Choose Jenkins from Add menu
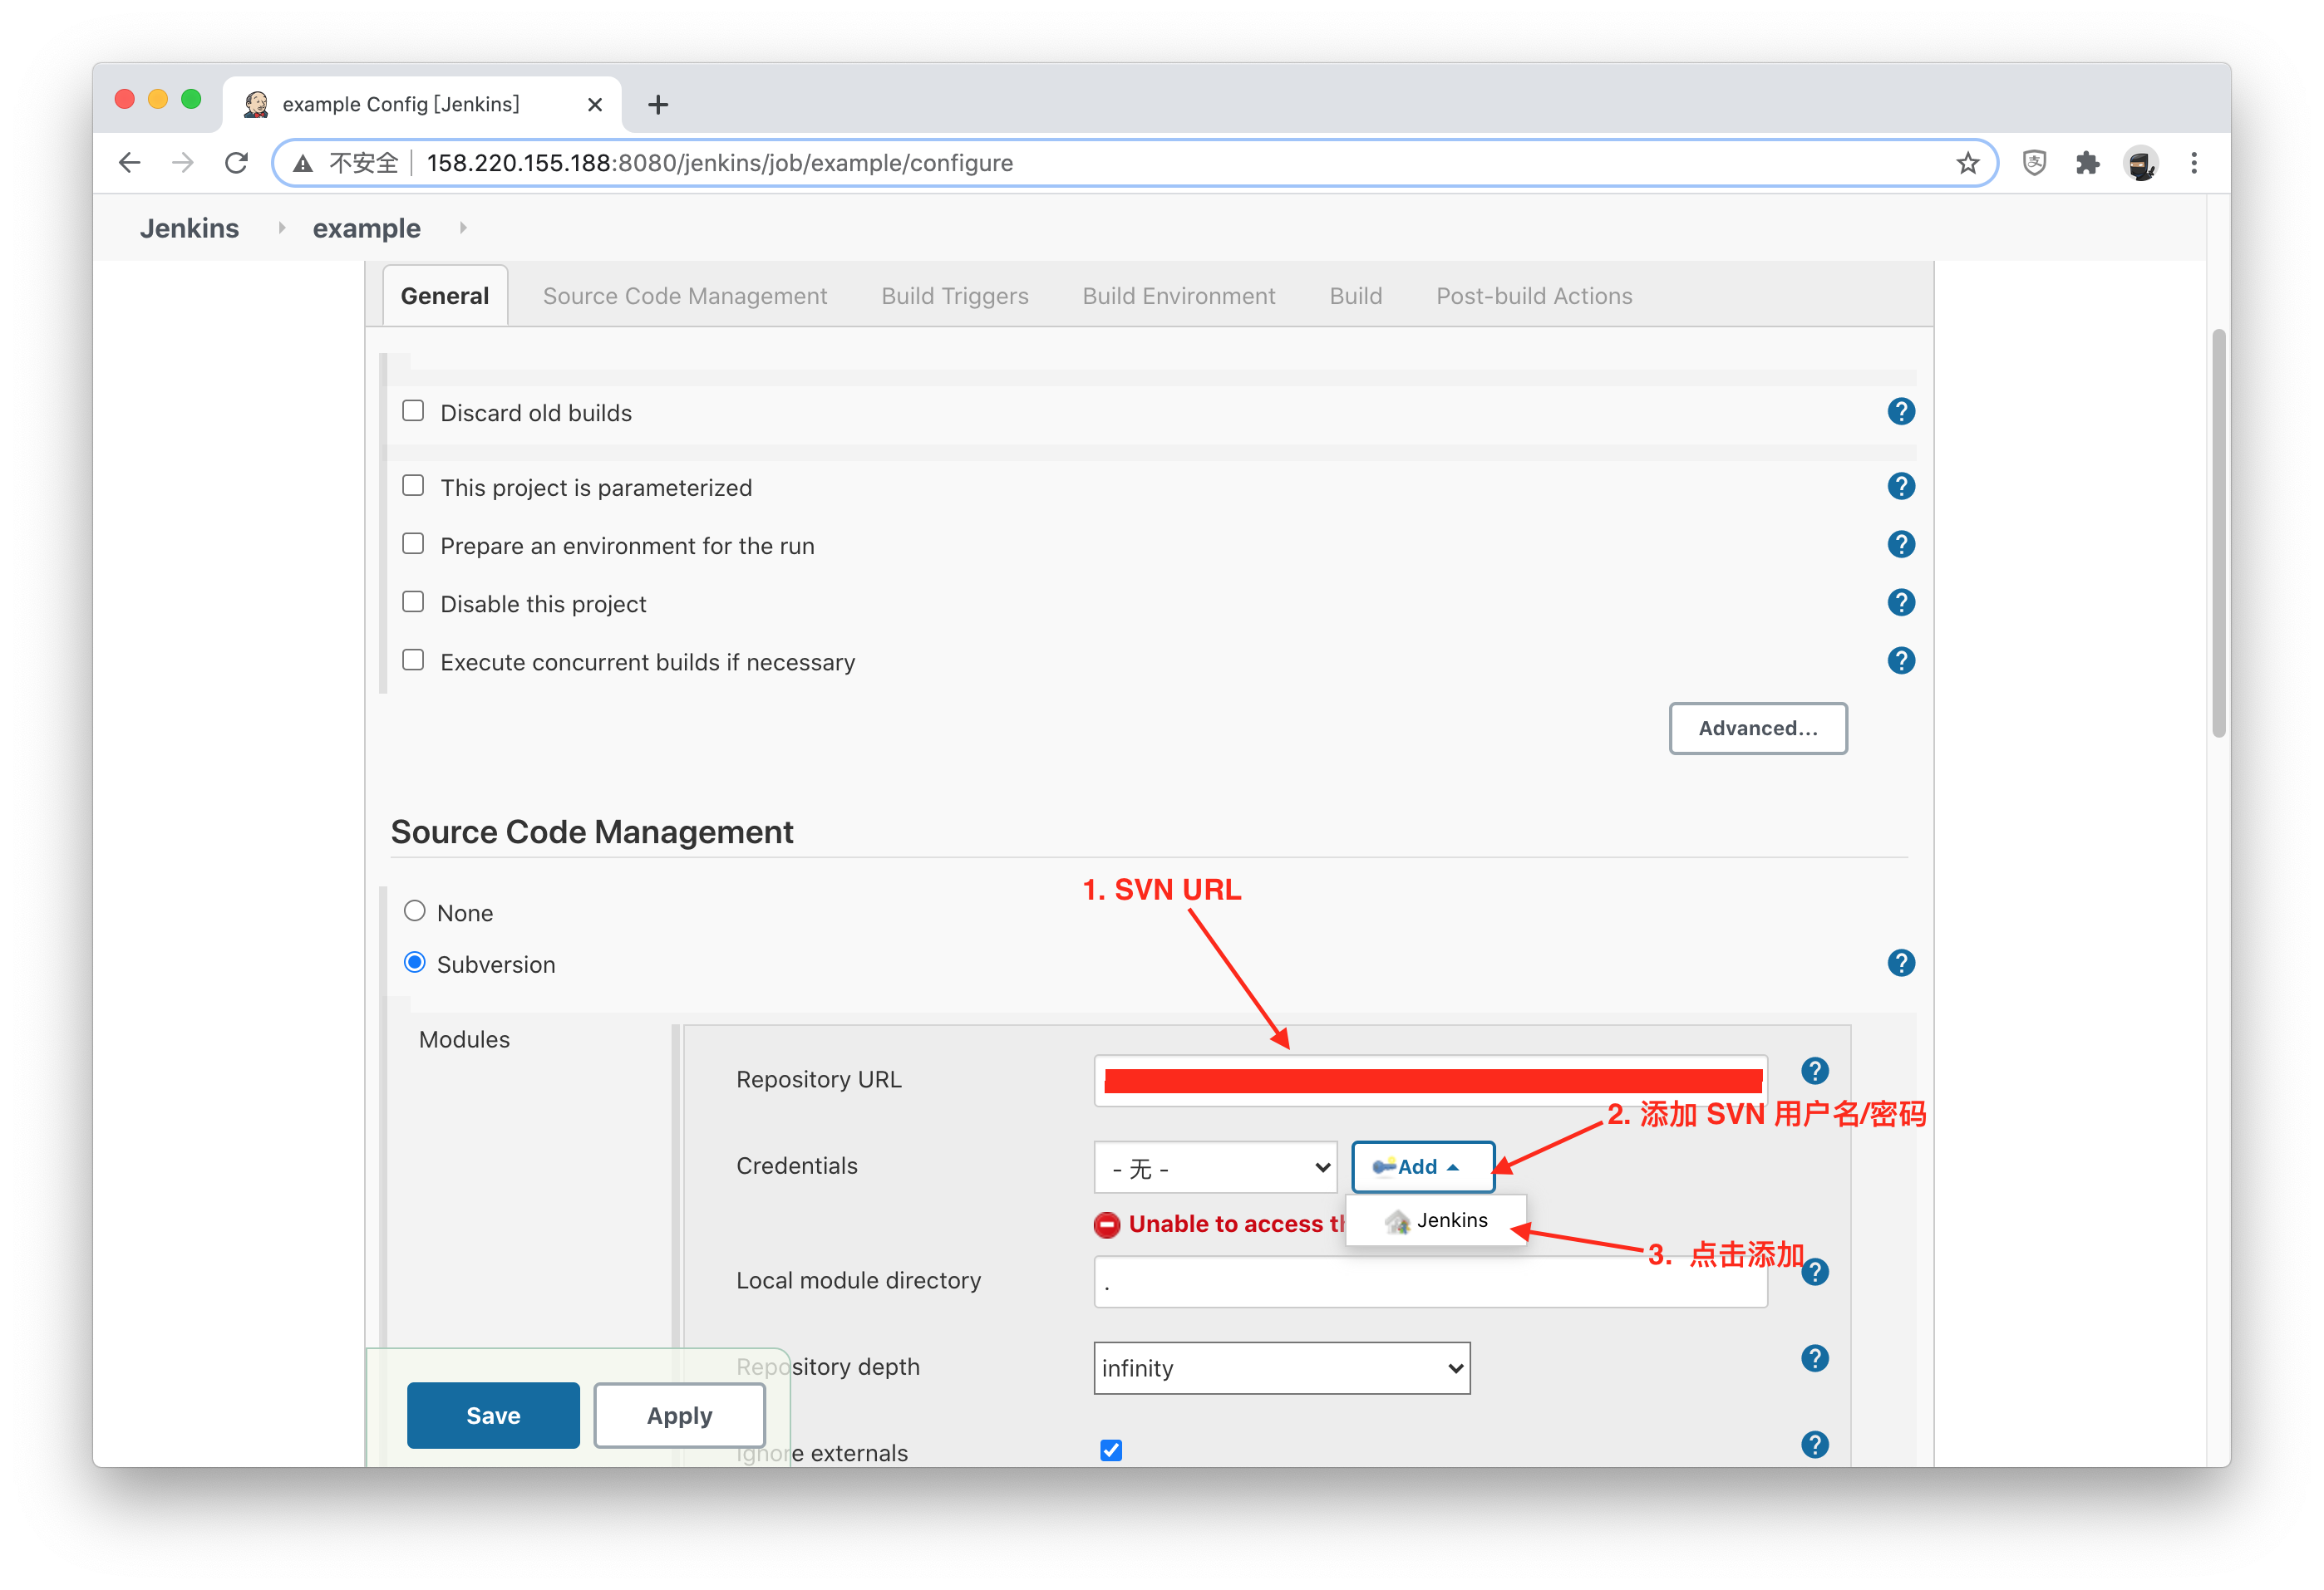 click(x=1436, y=1220)
